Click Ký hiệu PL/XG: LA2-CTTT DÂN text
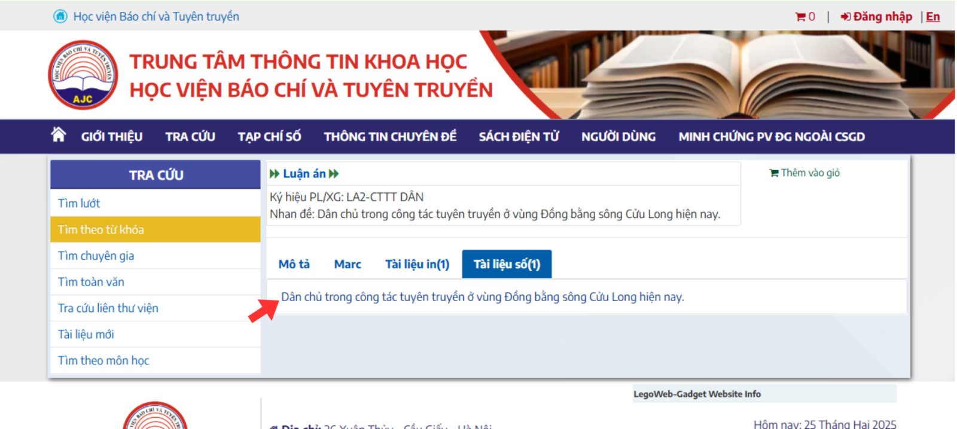The height and width of the screenshot is (429, 957). pyautogui.click(x=346, y=197)
